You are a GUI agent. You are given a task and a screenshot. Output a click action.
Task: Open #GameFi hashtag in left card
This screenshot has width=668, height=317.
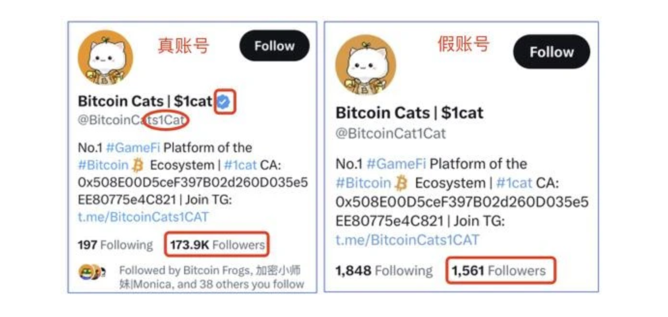pyautogui.click(x=133, y=147)
